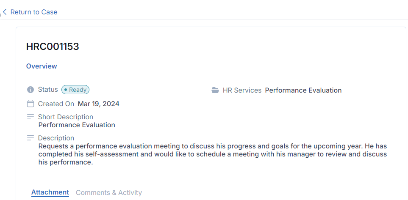
Task: Click the Return to Case link
Action: [34, 12]
